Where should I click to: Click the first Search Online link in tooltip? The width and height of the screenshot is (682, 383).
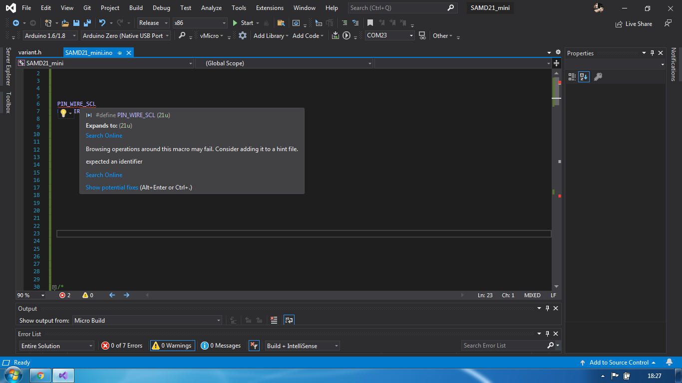(104, 136)
